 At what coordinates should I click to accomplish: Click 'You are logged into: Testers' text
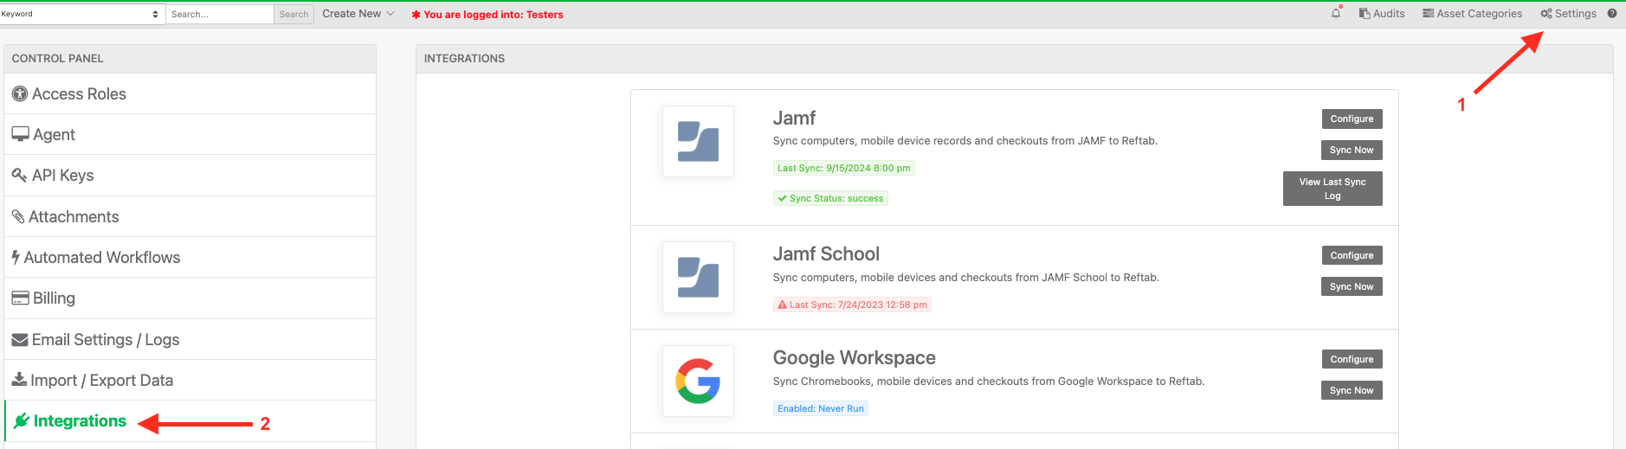(x=493, y=15)
